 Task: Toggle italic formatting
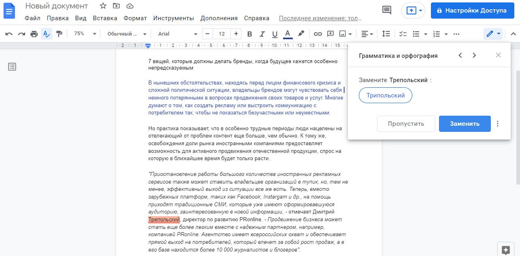pyautogui.click(x=262, y=34)
